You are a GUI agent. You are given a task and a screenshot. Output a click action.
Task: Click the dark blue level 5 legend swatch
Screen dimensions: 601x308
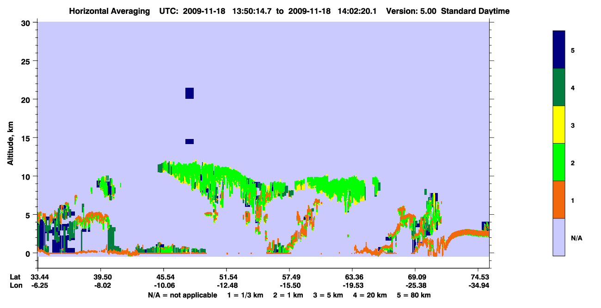pos(559,50)
